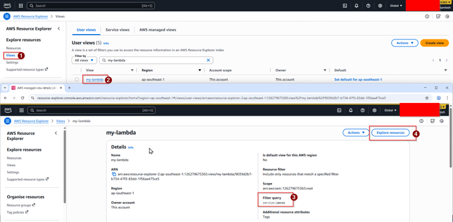Open Actions dropdown on my-lambda details page

pyautogui.click(x=356, y=133)
